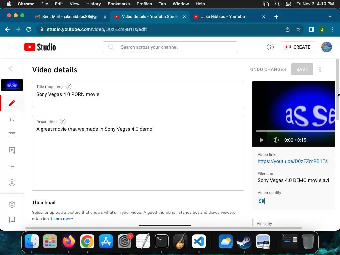
Task: Open the Bookmarks menu
Action: click(x=119, y=4)
